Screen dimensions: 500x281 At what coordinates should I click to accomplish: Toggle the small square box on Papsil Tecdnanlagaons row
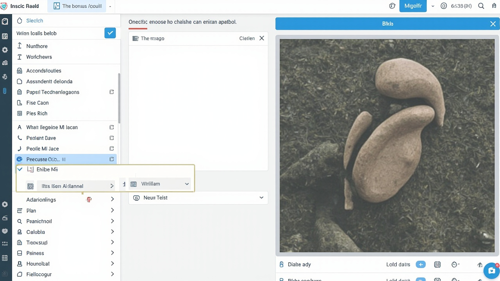coord(112,92)
